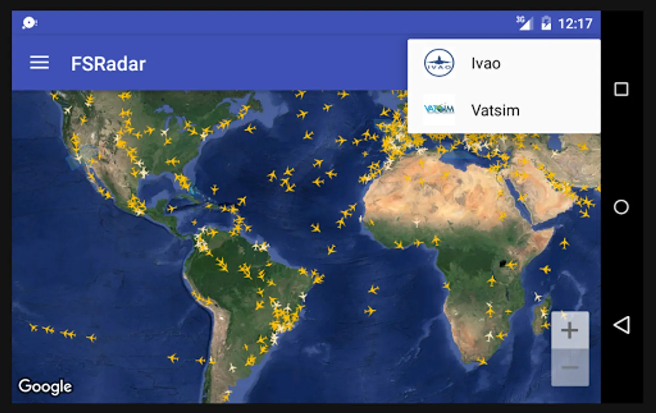Click the IVAO logo icon

pyautogui.click(x=439, y=63)
